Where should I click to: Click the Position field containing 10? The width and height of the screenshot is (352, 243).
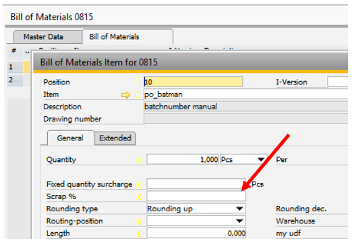pyautogui.click(x=193, y=82)
